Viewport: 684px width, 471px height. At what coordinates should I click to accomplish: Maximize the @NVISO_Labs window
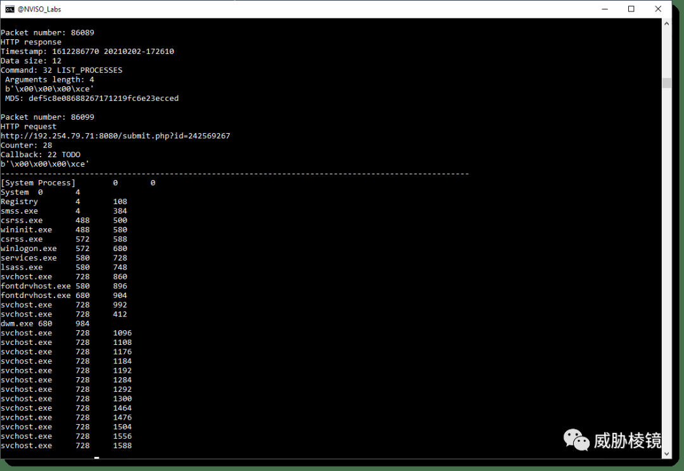pyautogui.click(x=631, y=9)
